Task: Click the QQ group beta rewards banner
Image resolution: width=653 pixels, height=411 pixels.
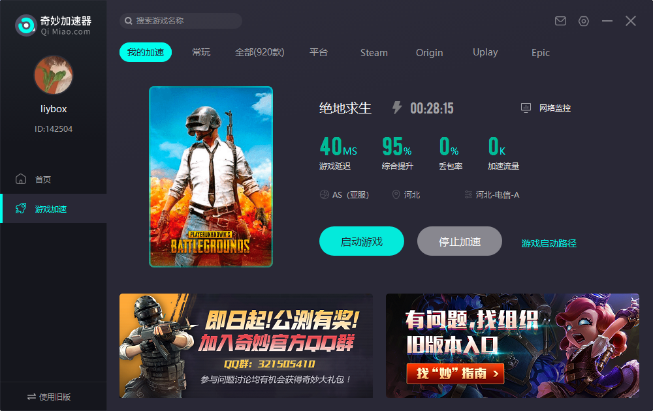Action: tap(246, 345)
